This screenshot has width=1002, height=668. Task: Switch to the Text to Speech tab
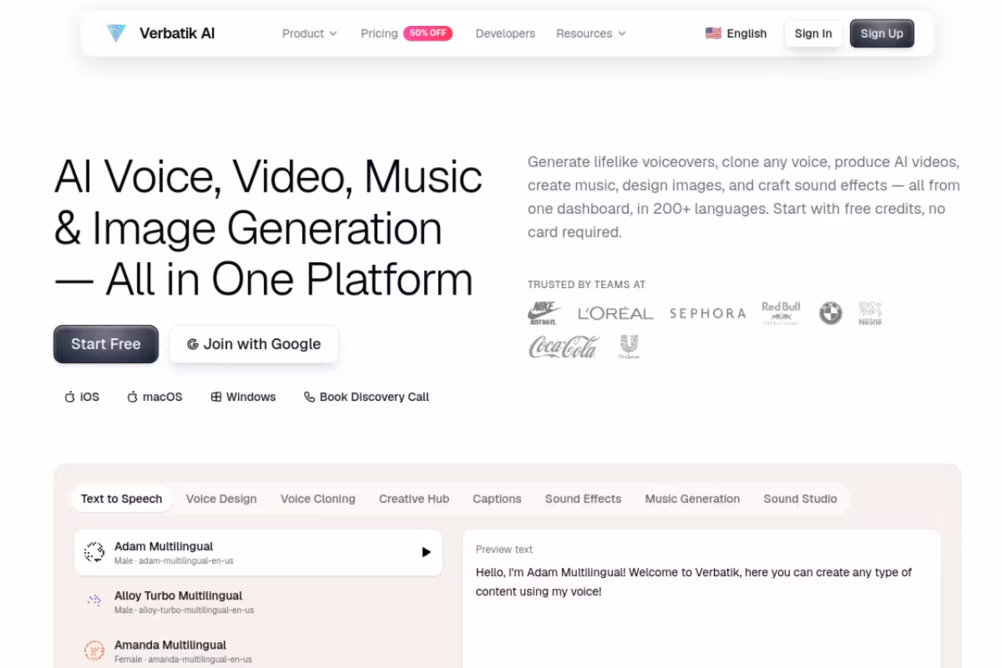(121, 498)
